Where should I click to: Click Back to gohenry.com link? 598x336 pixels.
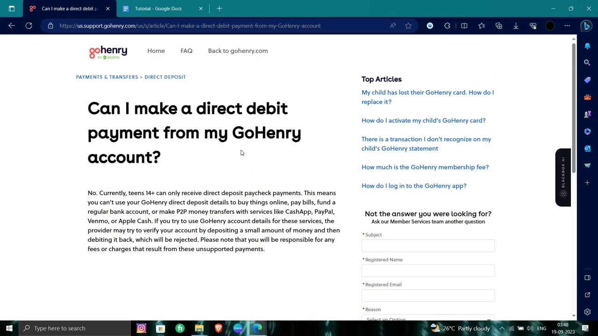coord(238,51)
